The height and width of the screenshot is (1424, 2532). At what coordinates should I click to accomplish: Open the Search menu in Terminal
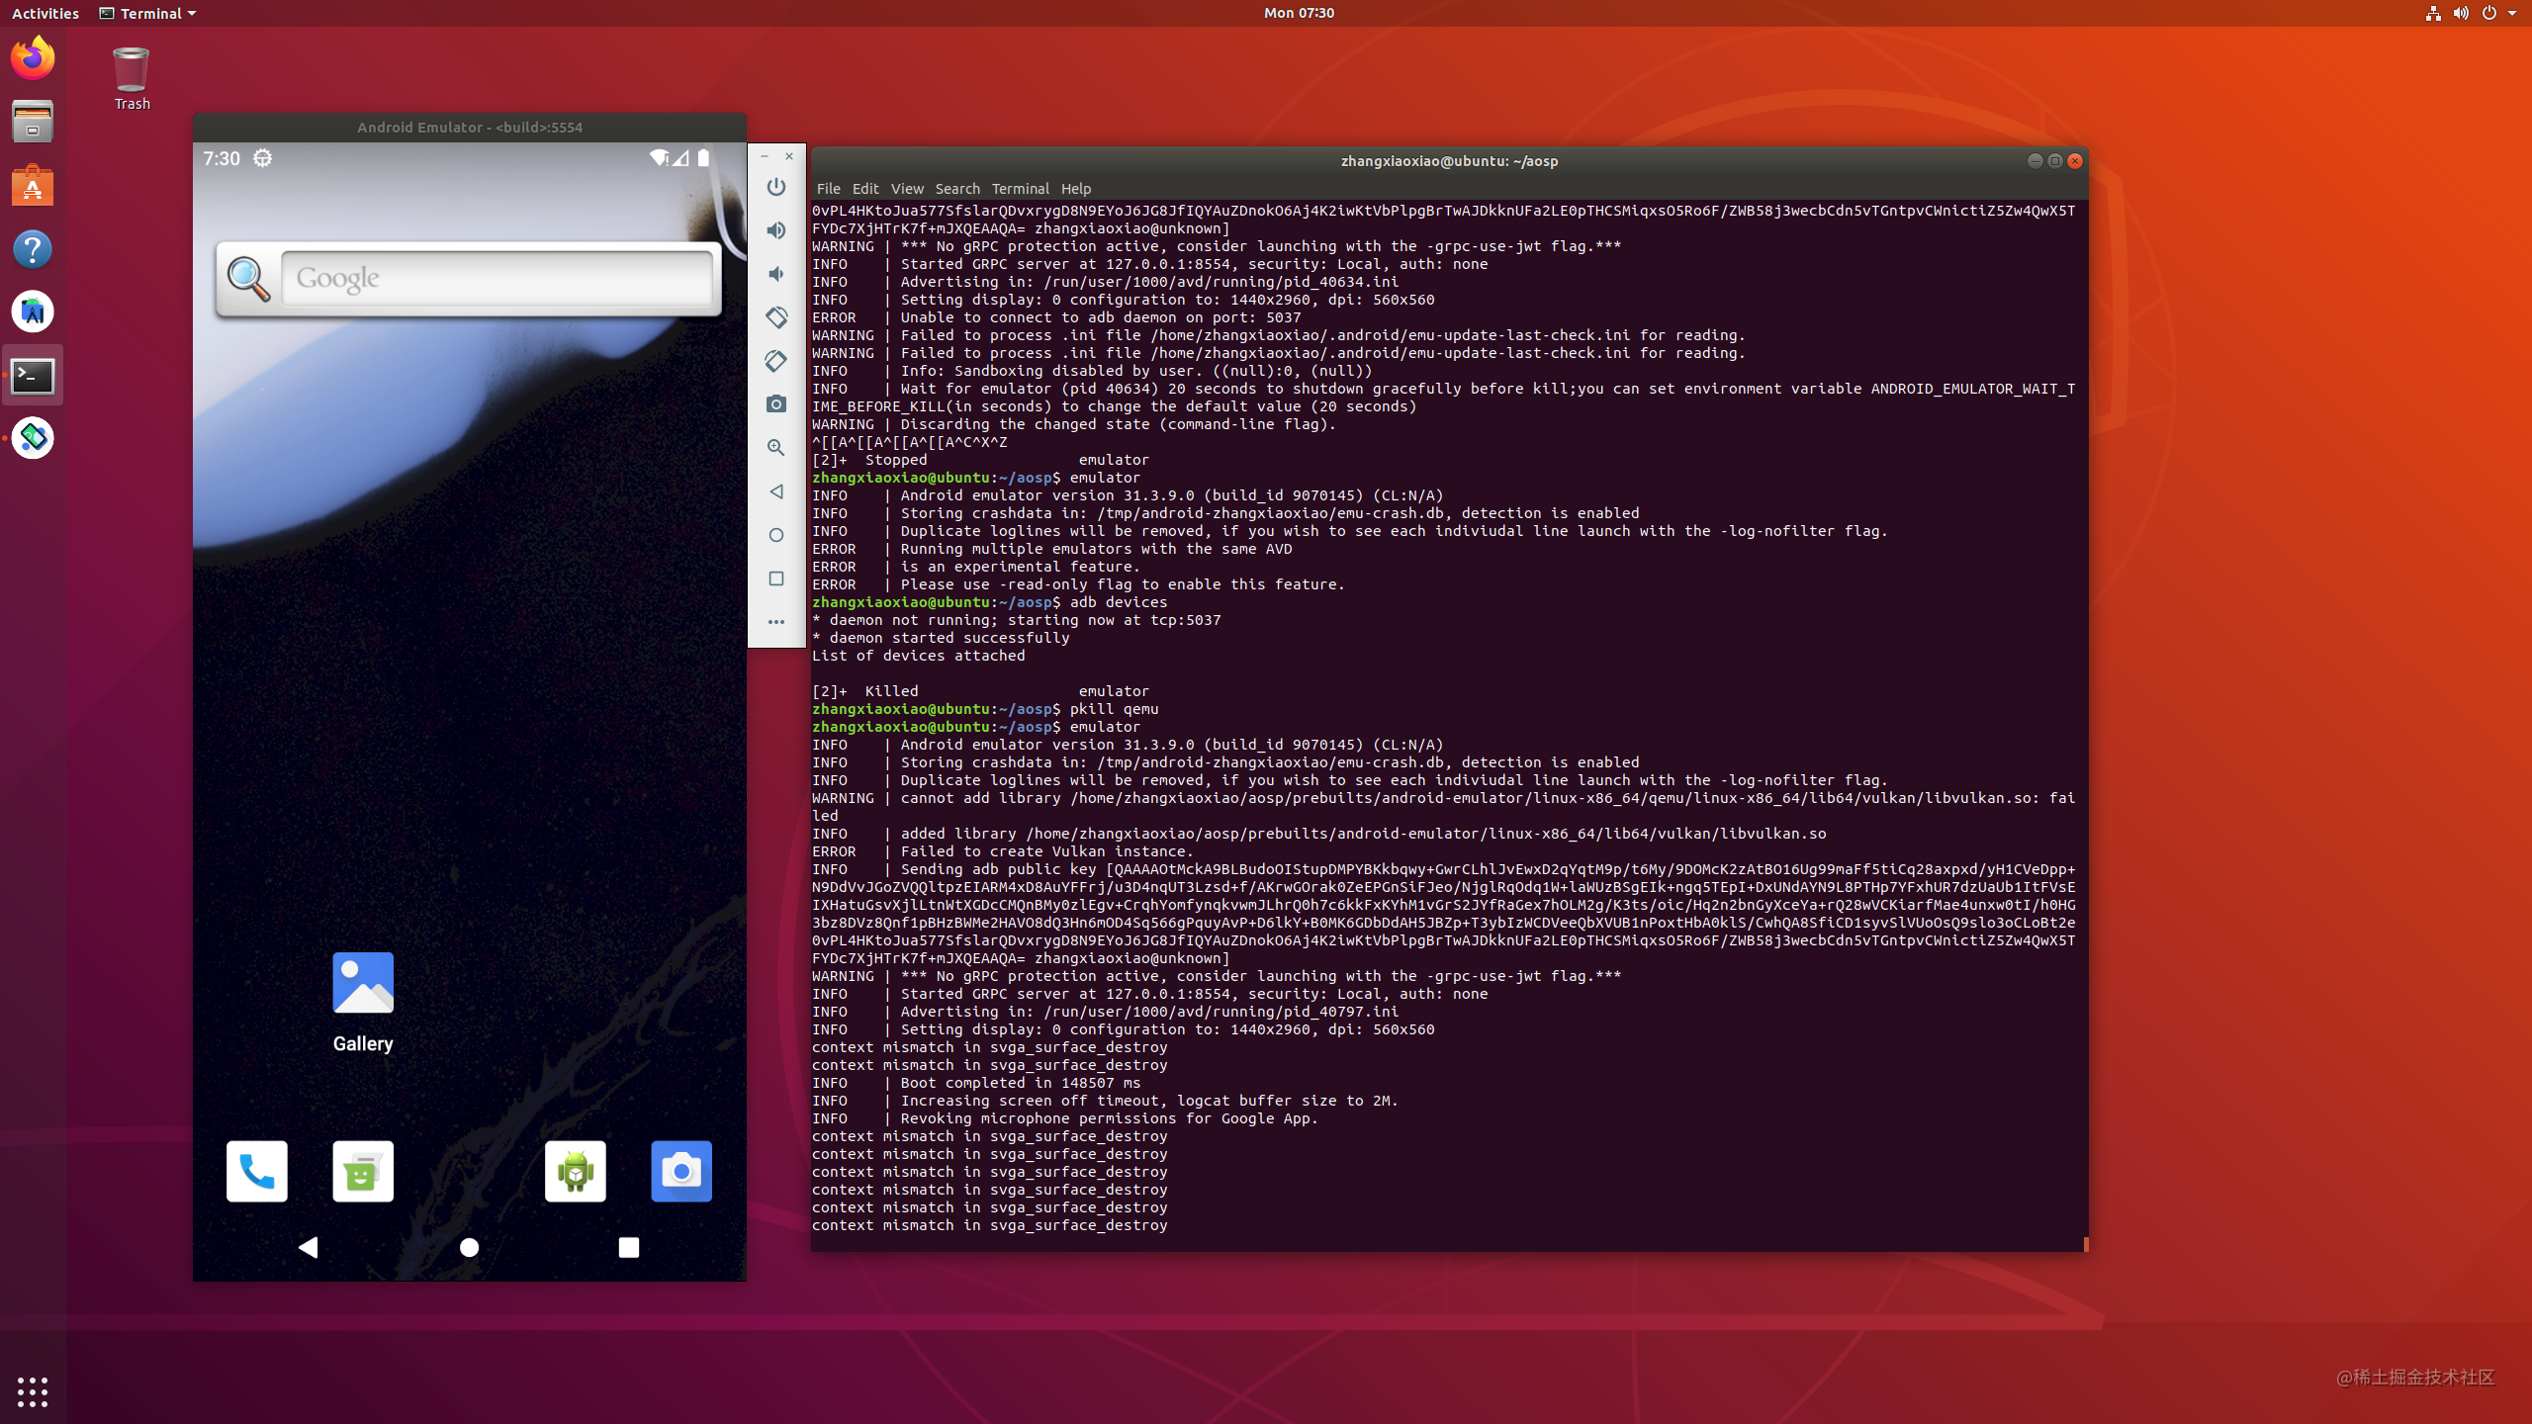pos(955,188)
